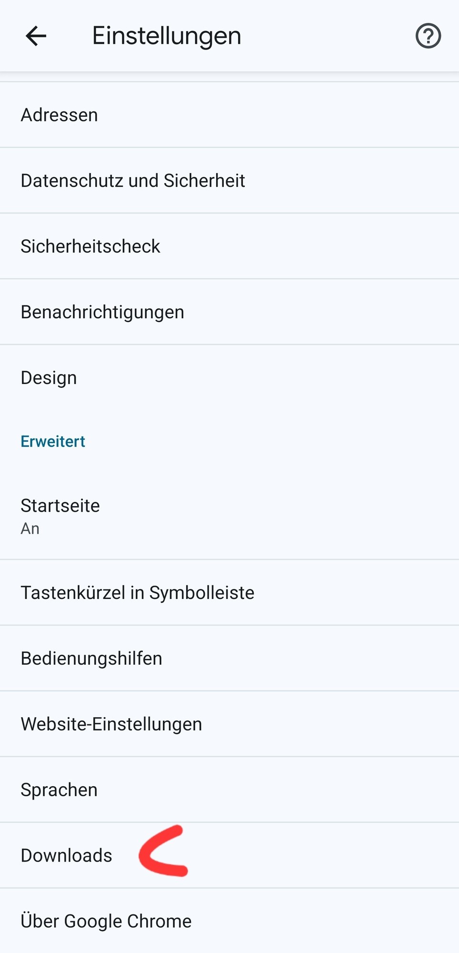Select the Sicherheitscheck entry
The image size is (459, 953).
[229, 246]
